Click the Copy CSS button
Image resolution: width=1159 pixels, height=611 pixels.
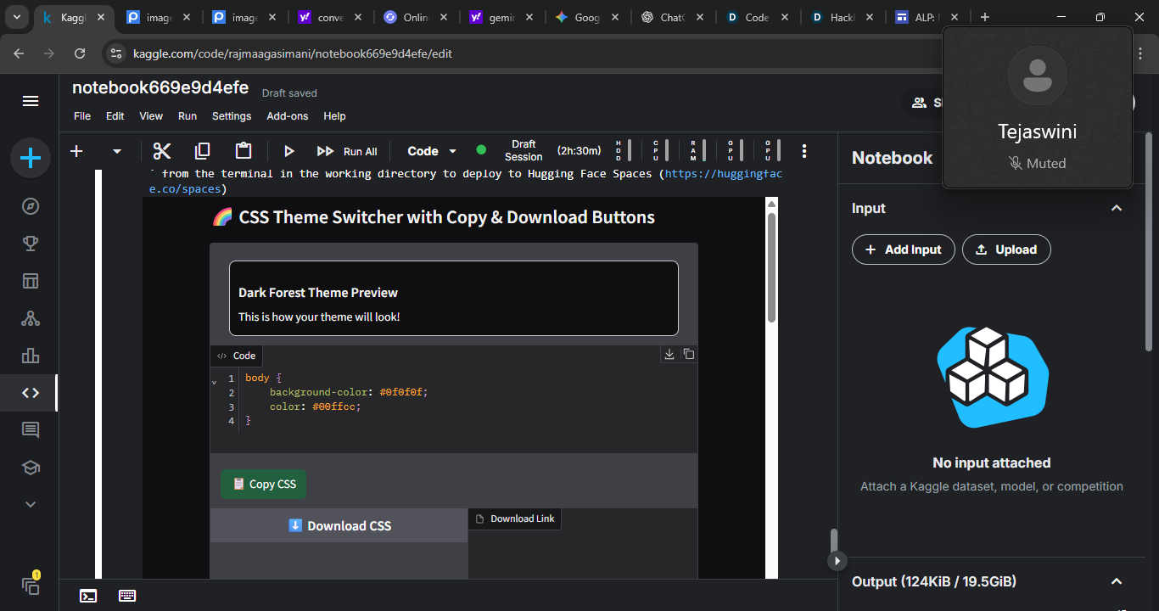[264, 484]
